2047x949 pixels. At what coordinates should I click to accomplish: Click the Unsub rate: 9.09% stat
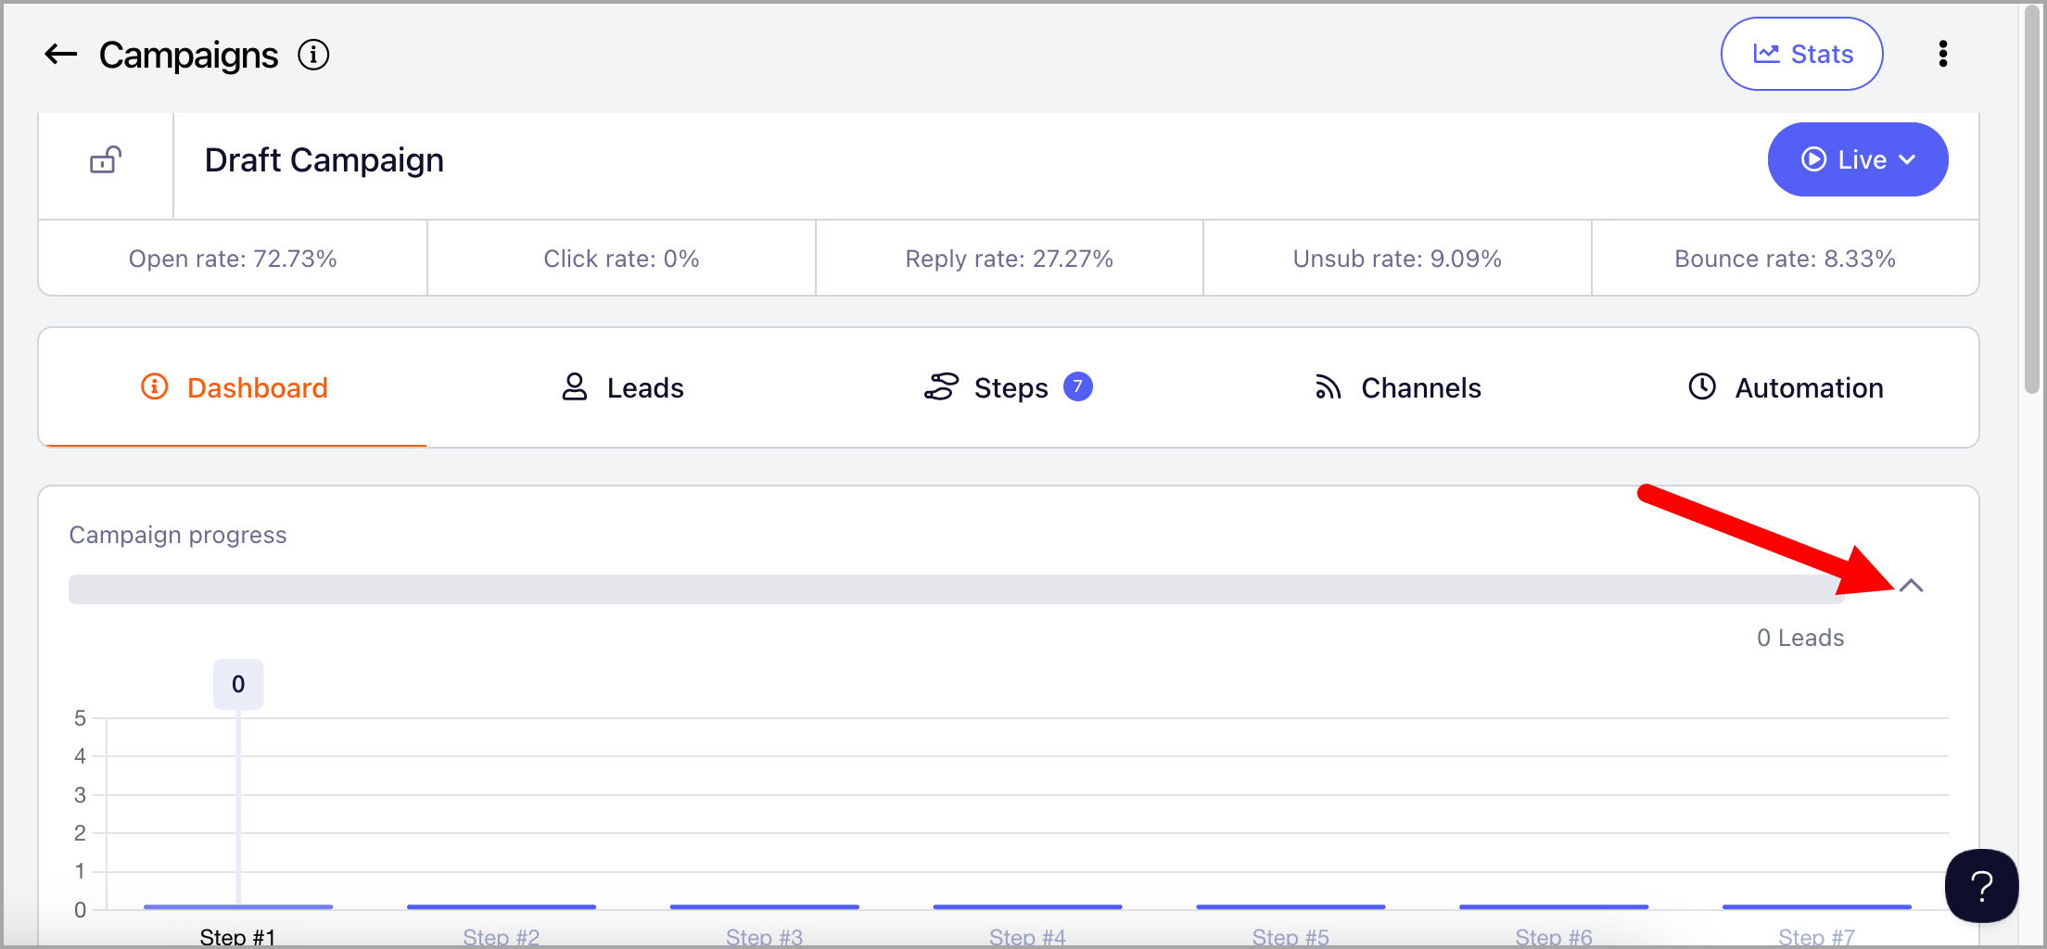1397,259
